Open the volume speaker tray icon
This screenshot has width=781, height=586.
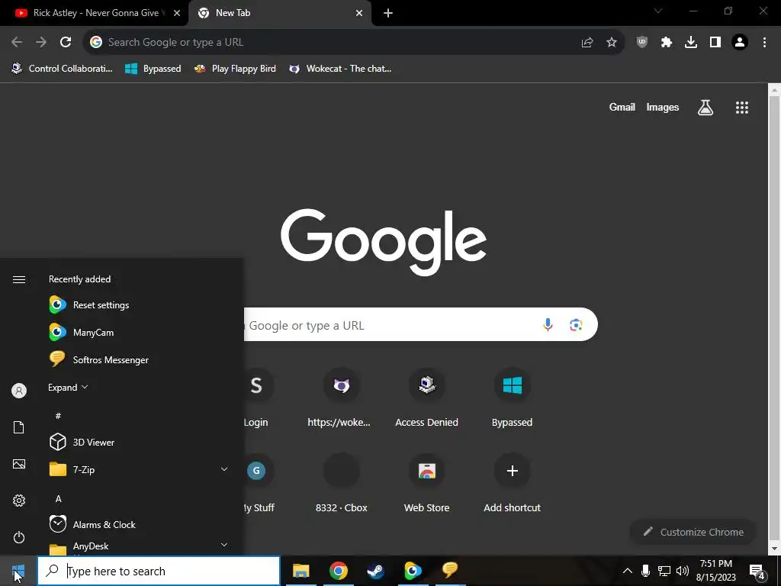[x=683, y=571]
